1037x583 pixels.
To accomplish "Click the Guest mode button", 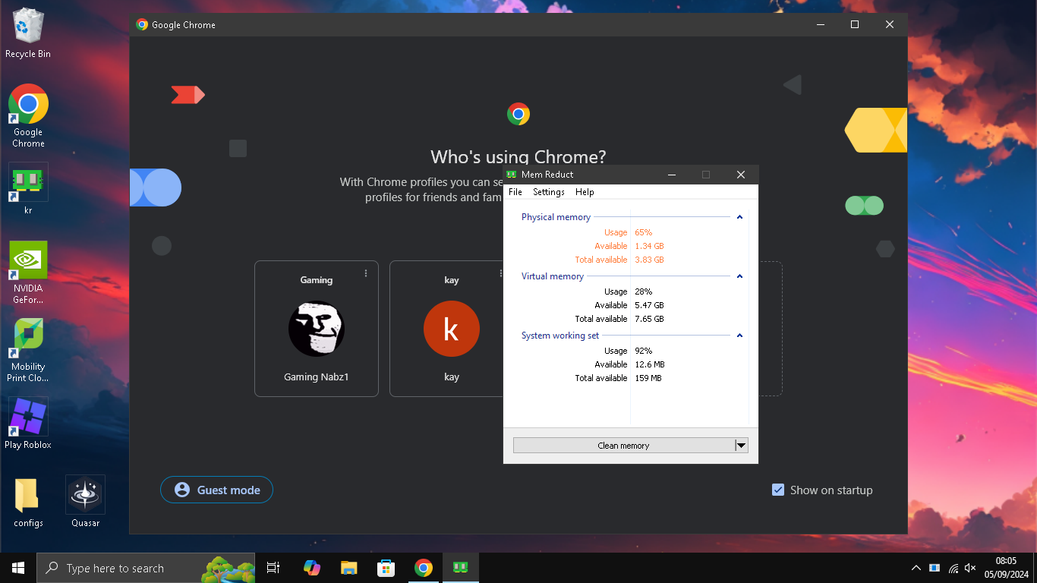I will [216, 490].
